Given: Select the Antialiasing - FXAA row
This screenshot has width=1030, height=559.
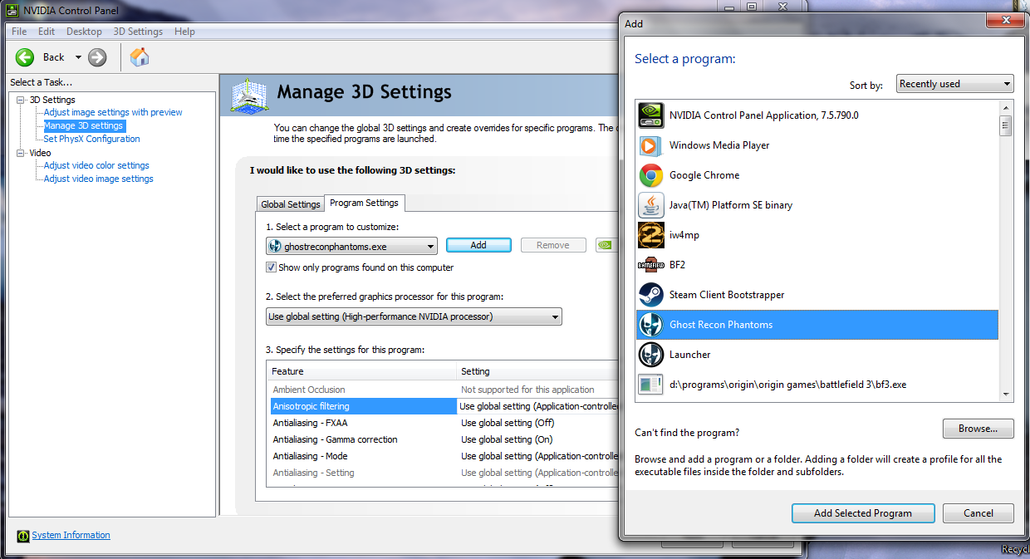Looking at the screenshot, I should point(444,423).
